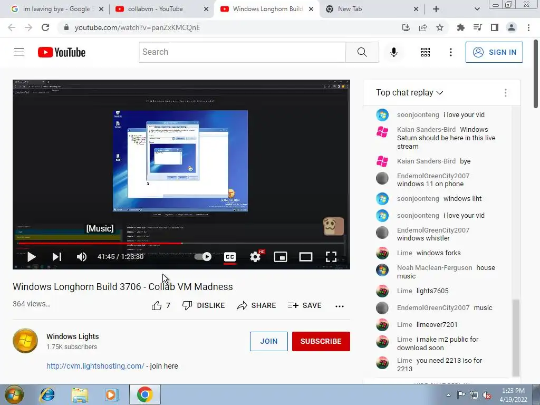This screenshot has height=405, width=540.
Task: Dislike the video
Action: point(204,305)
